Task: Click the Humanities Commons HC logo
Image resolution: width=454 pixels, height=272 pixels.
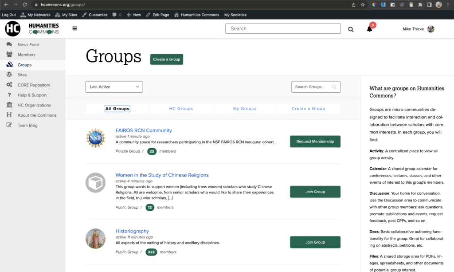Action: (x=12, y=28)
